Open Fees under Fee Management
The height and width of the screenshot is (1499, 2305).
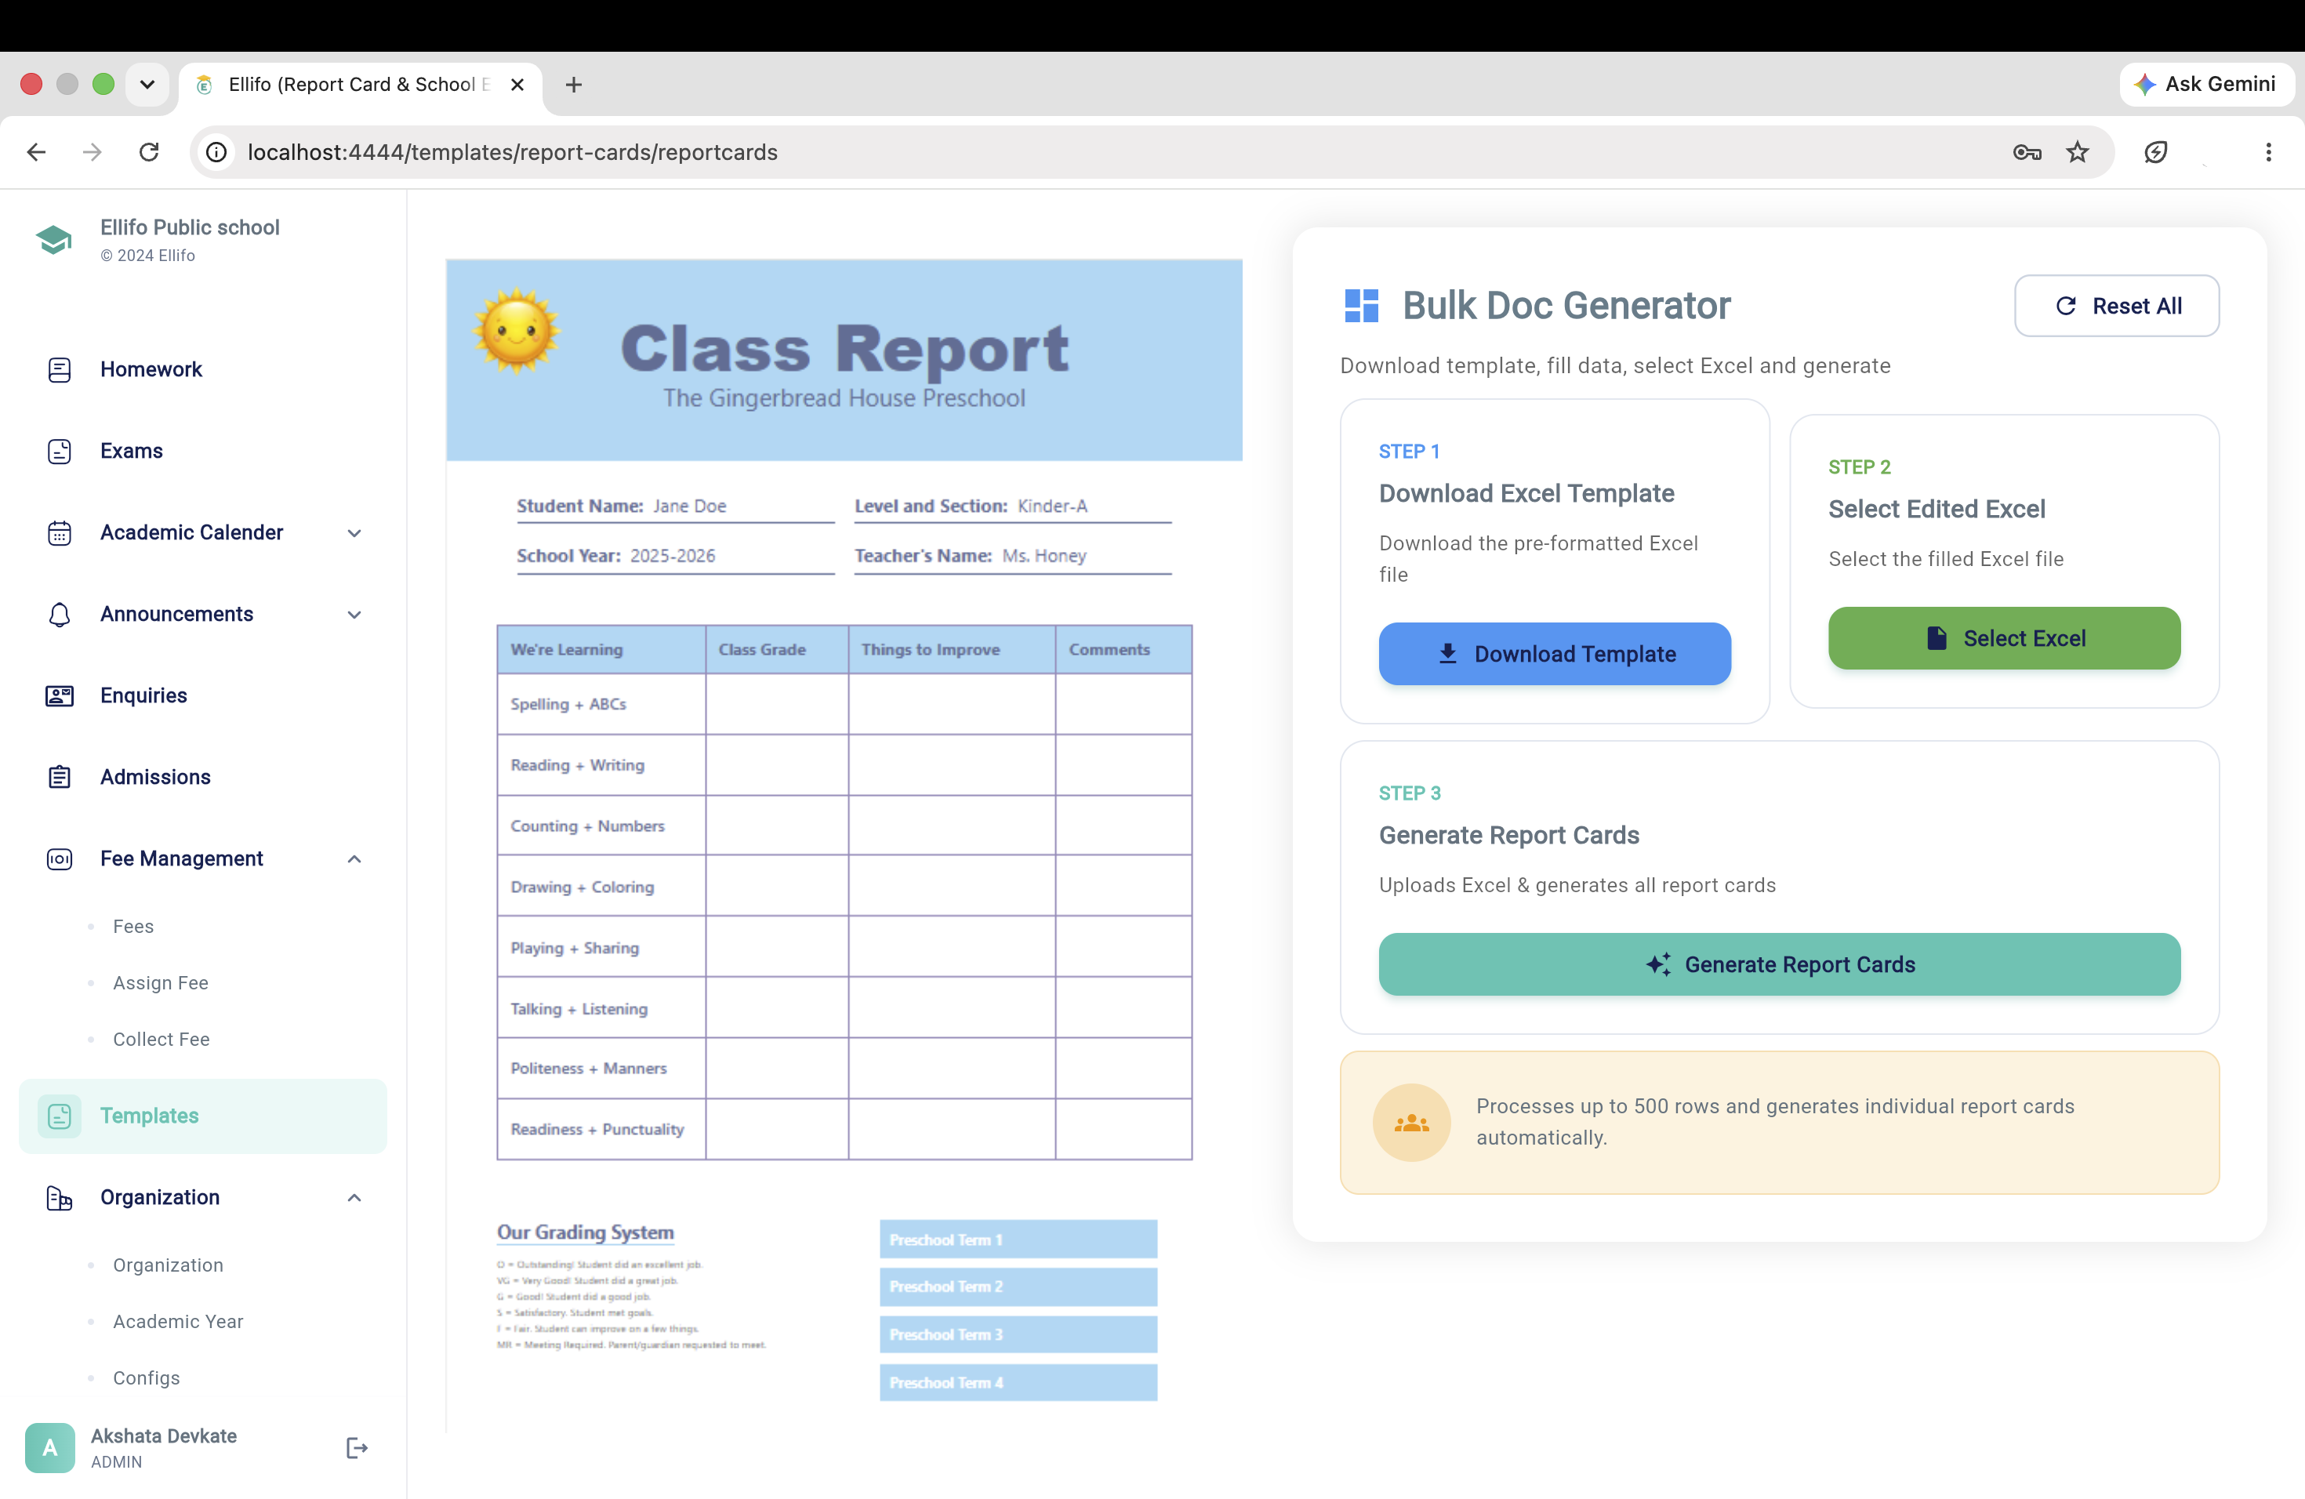pos(132,927)
